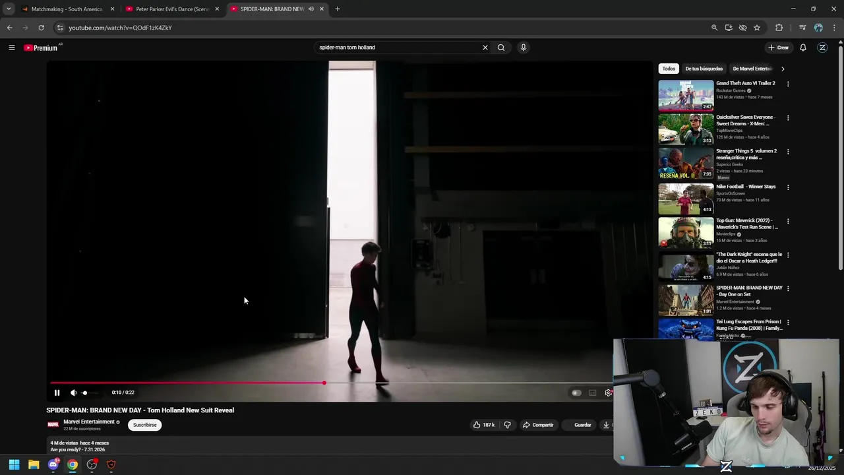Click the address bar URL
844x475 pixels.
[x=120, y=28]
